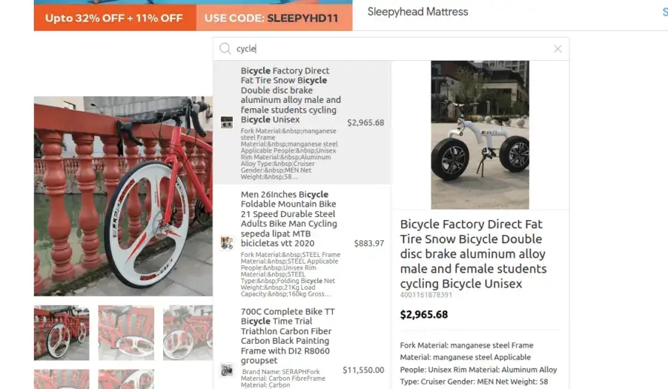
Task: Open the 700C Complete Bike TT thumbnail icon
Action: (227, 370)
